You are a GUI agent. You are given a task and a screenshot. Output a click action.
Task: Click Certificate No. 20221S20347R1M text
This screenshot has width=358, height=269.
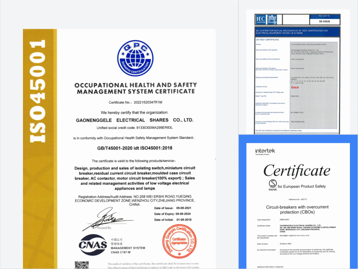tap(135, 102)
